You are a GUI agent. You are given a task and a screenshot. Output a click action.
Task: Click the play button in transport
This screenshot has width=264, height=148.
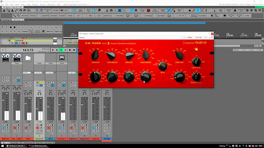coord(61,50)
